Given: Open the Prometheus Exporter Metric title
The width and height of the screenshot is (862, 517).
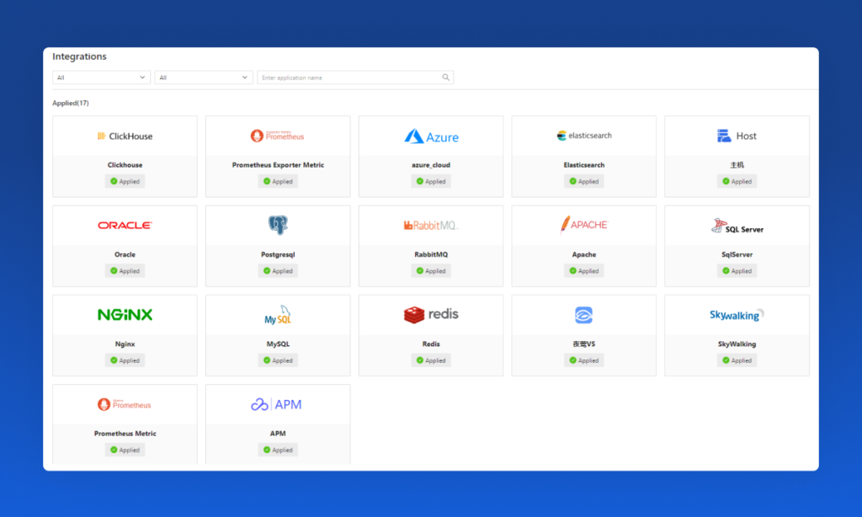Looking at the screenshot, I should [278, 165].
